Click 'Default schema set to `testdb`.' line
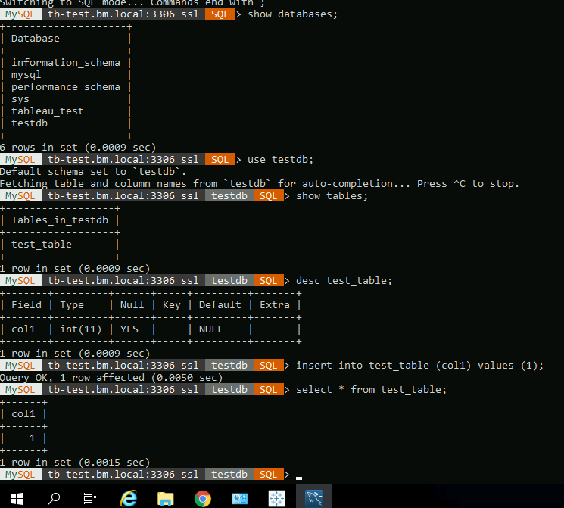 tap(93, 172)
